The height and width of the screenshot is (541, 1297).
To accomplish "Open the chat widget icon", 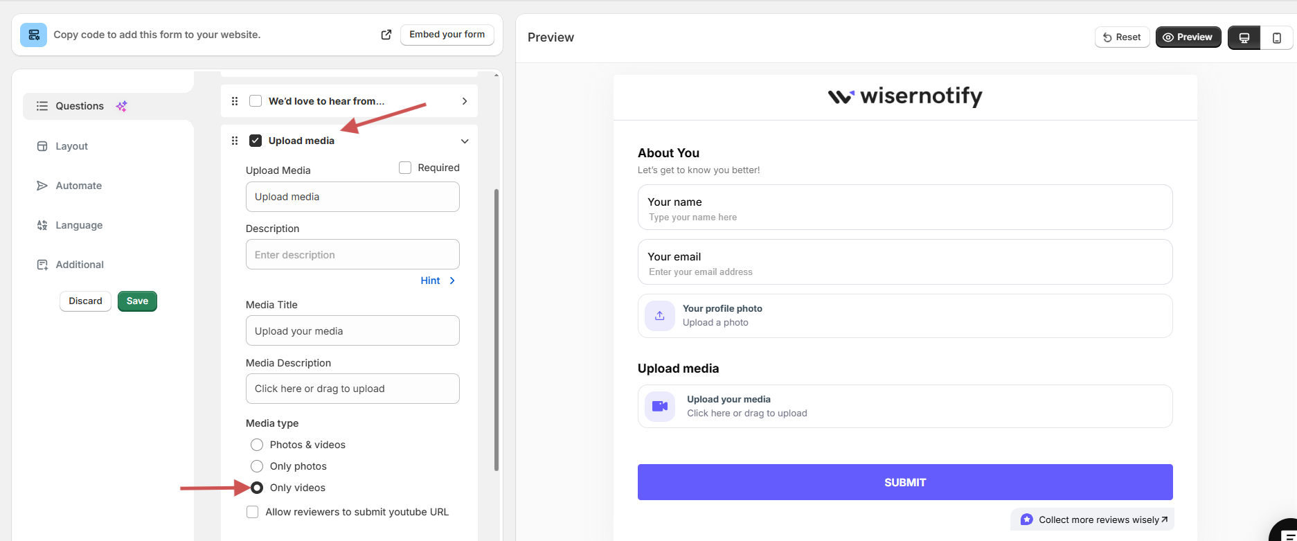I will [x=1287, y=533].
